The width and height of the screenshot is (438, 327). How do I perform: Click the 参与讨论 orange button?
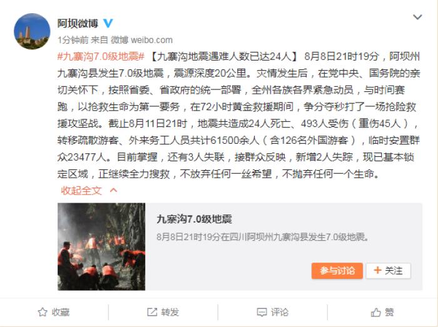337,271
